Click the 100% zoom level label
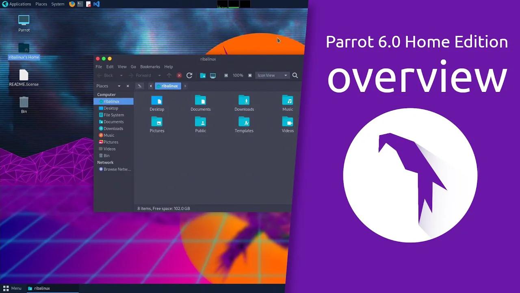 coord(238,75)
